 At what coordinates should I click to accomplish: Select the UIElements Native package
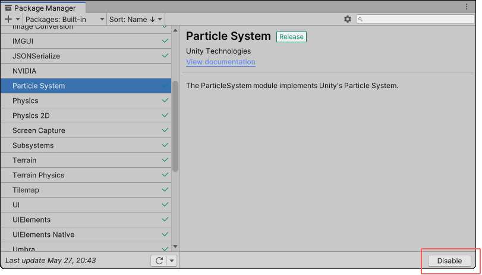(86, 235)
